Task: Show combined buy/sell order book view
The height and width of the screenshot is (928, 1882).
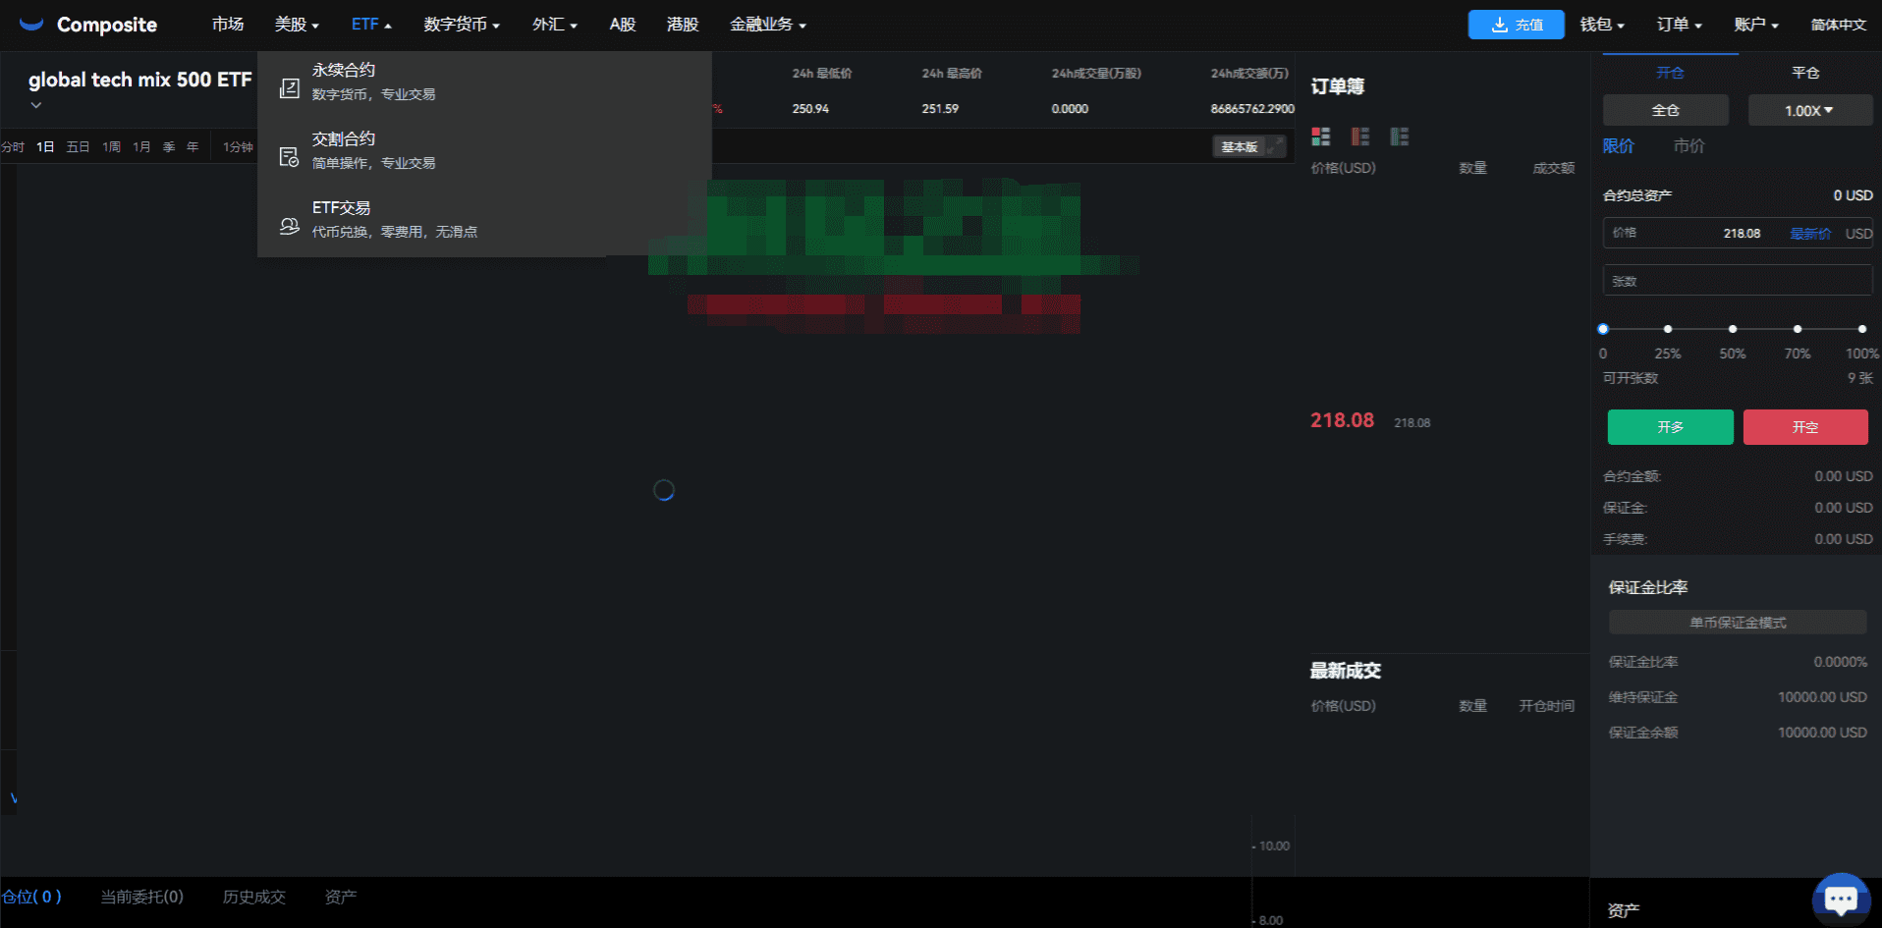Action: 1320,136
